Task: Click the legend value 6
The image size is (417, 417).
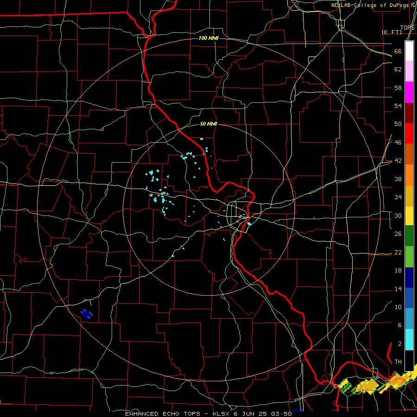Action: pyautogui.click(x=399, y=325)
